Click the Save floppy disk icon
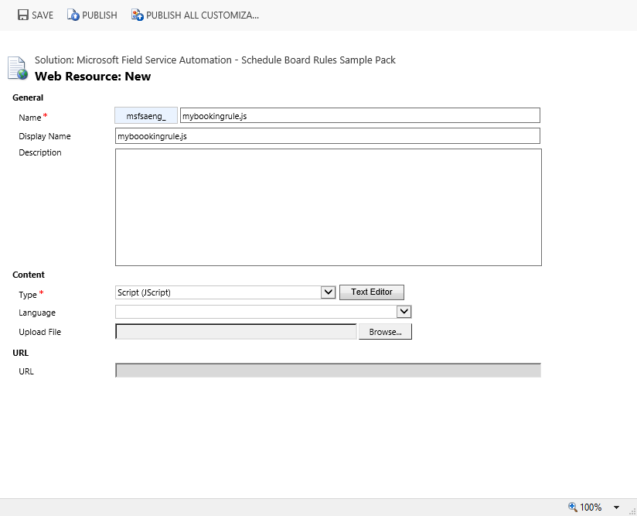637x516 pixels. pos(22,15)
